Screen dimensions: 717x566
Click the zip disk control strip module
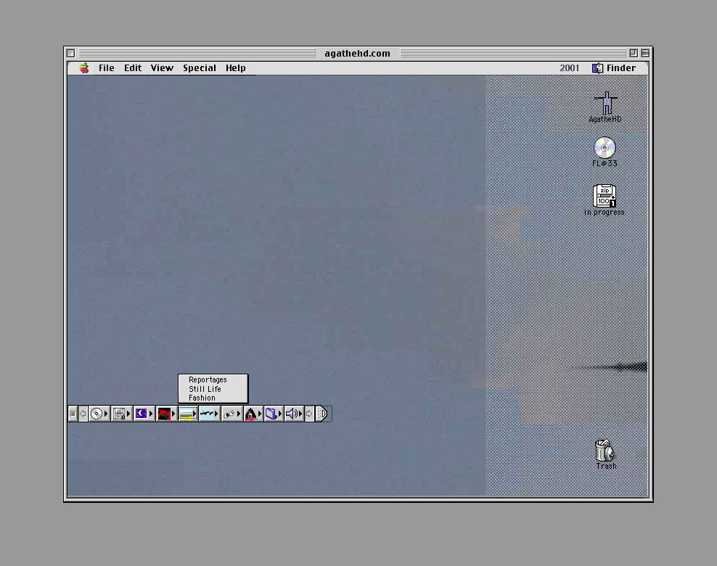click(122, 414)
